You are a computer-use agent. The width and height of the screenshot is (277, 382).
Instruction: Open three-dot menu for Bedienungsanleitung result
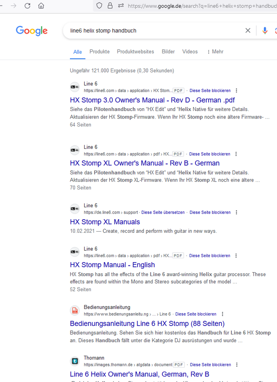pyautogui.click(x=223, y=314)
